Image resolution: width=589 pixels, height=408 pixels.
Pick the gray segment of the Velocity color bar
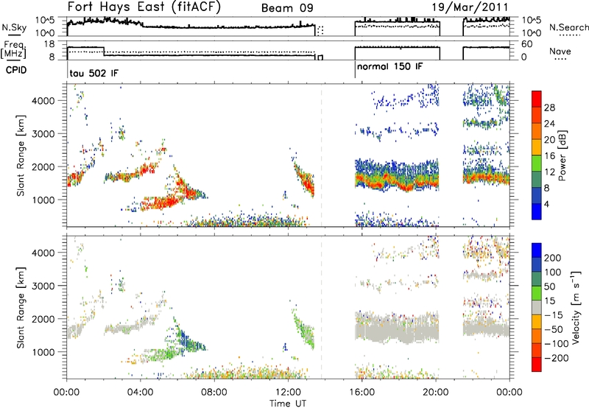(537, 308)
